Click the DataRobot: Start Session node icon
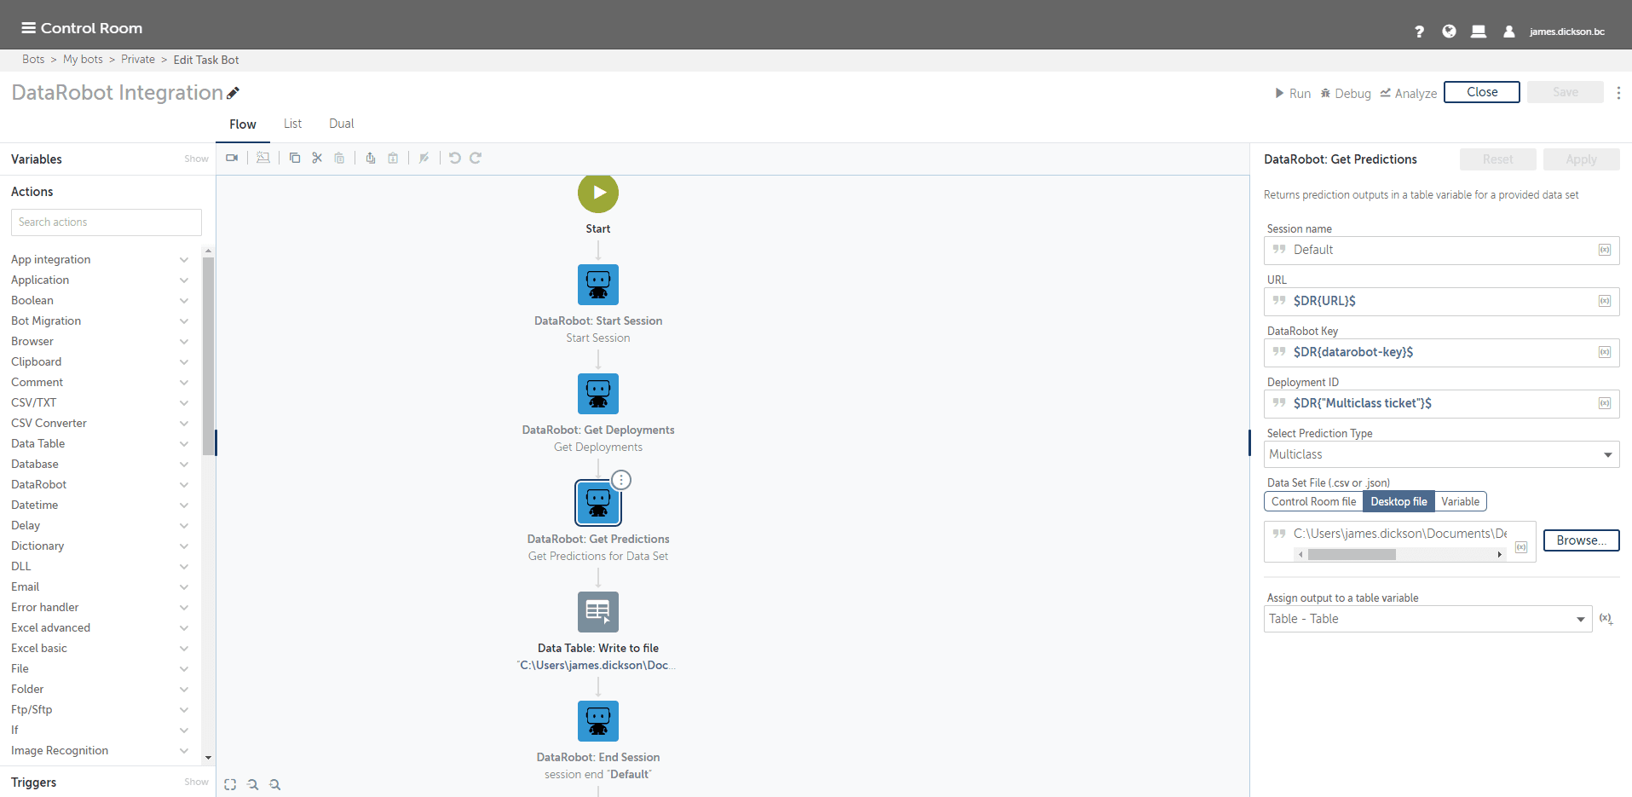 pyautogui.click(x=598, y=285)
